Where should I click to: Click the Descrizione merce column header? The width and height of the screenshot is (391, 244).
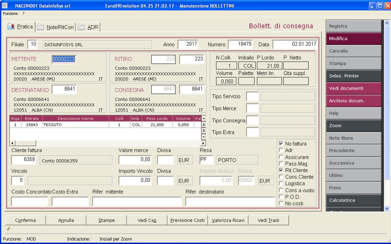(76, 119)
